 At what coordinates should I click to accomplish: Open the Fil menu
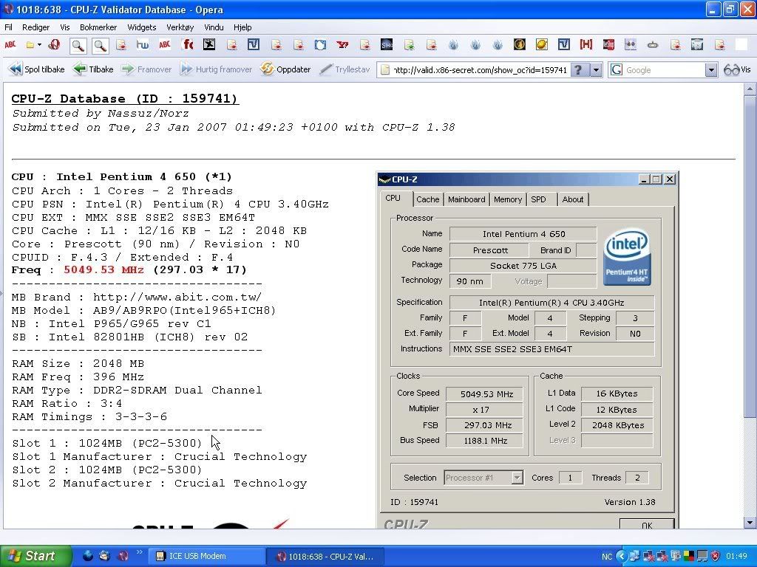[x=9, y=27]
